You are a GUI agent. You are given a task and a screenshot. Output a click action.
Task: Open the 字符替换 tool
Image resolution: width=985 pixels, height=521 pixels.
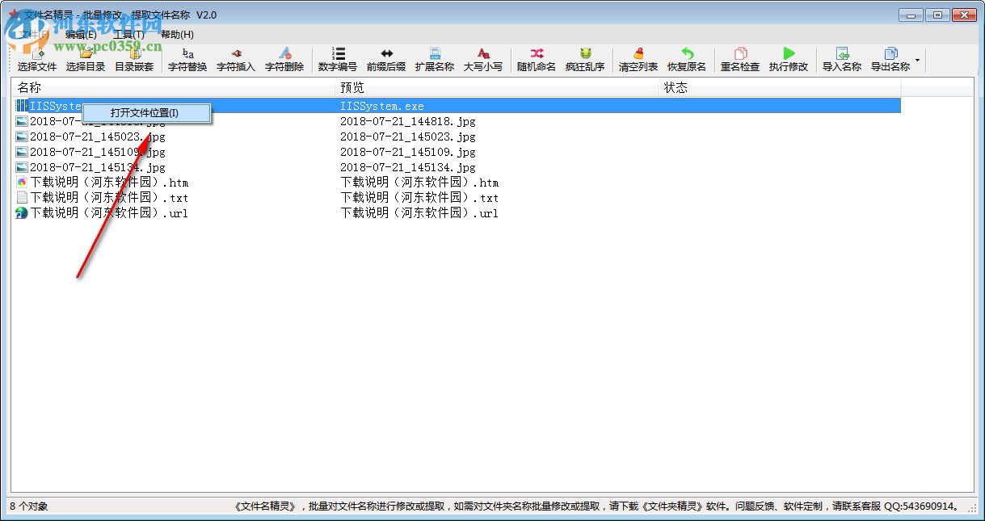coord(187,60)
